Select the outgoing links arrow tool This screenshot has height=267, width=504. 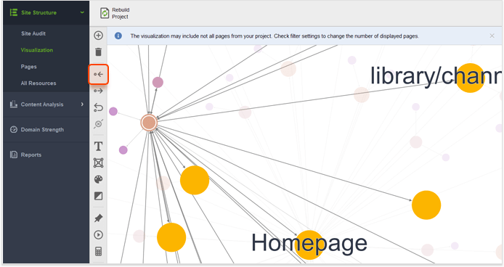pyautogui.click(x=98, y=91)
